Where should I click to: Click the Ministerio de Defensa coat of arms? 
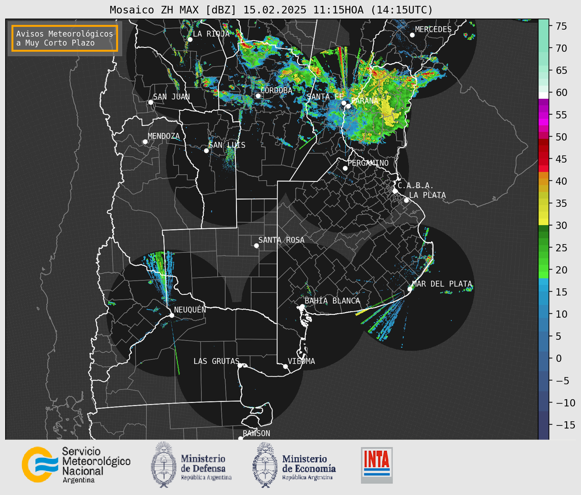click(x=163, y=465)
